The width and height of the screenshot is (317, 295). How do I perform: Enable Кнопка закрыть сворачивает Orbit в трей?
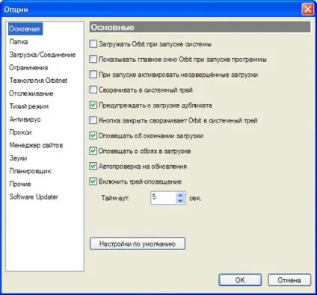point(93,120)
